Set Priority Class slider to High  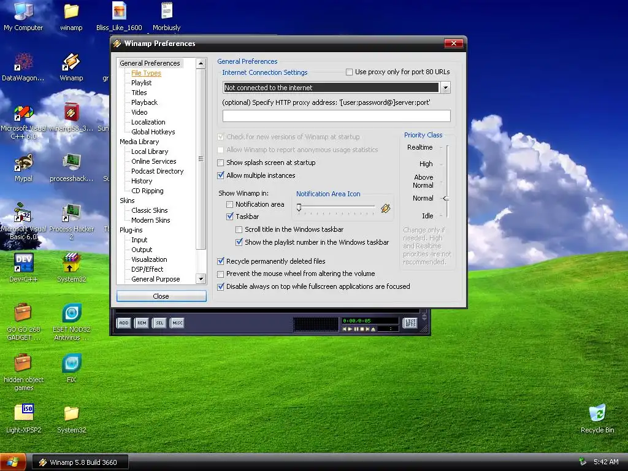coord(446,164)
